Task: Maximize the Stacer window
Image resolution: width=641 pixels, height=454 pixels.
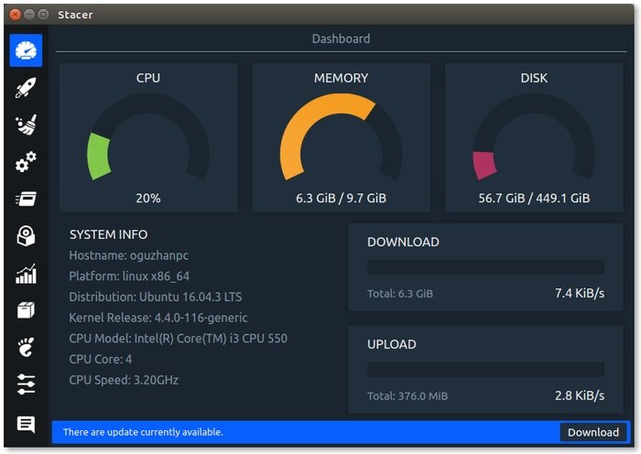Action: [43, 15]
